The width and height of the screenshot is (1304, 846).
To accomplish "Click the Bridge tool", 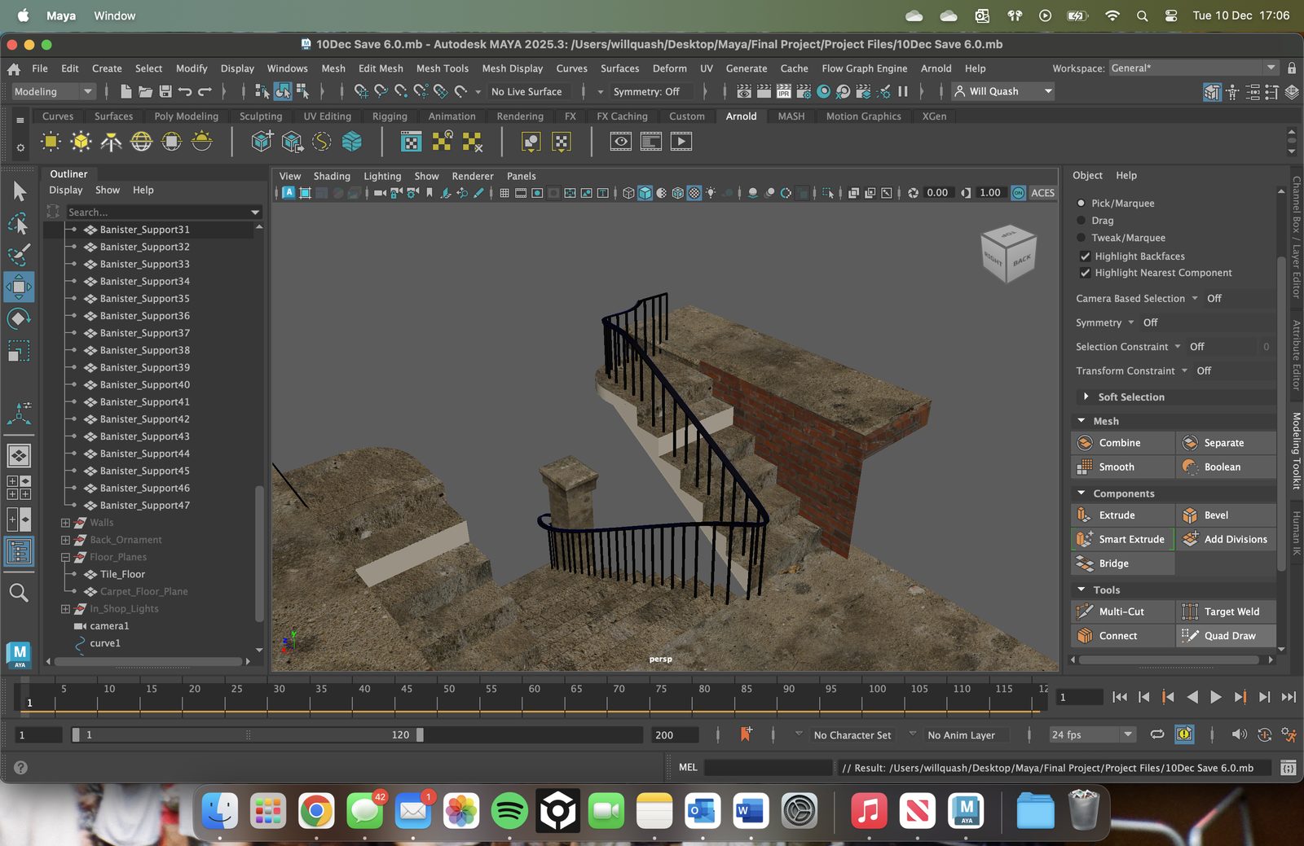I will tap(1122, 563).
